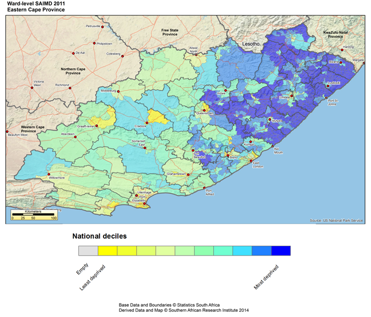371x317 pixels.
Task: Click the National deciles legend heading
Action: tap(99, 236)
